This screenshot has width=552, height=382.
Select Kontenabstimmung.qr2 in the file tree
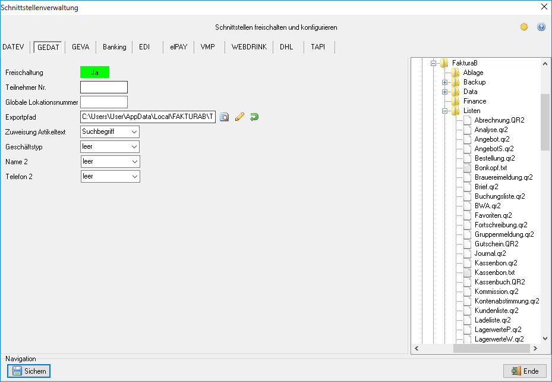pyautogui.click(x=507, y=301)
